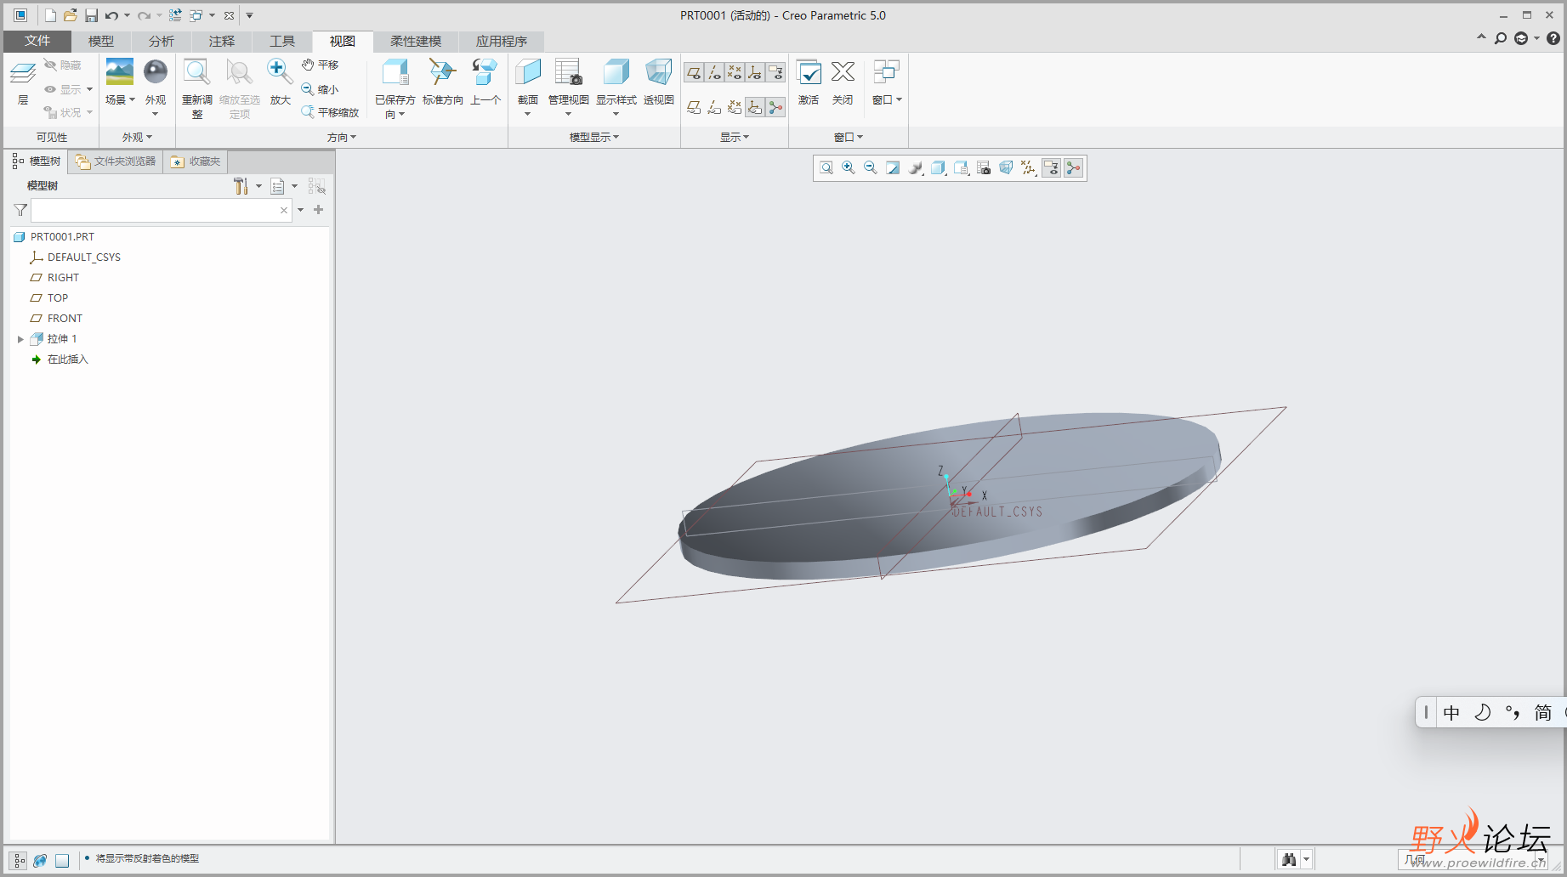Open the Folder Browser (文件夹浏览器) tab
Screen dimensions: 1567x877
pos(116,161)
